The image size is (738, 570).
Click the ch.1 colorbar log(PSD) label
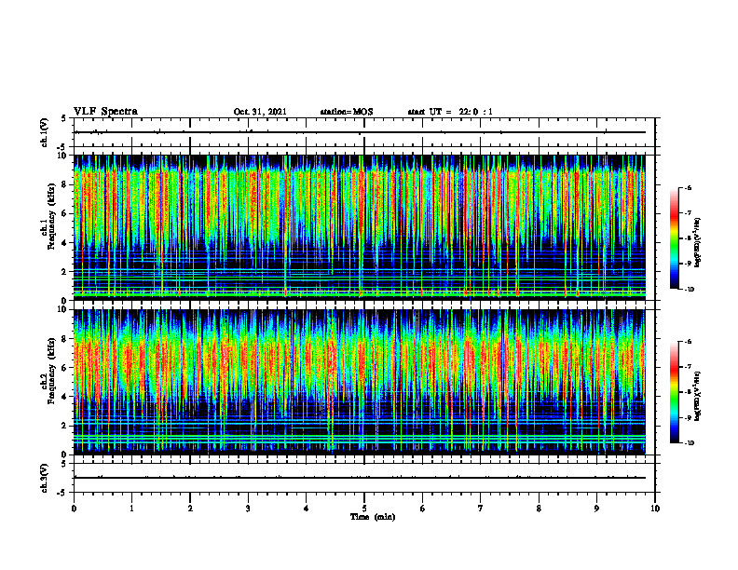pos(698,243)
